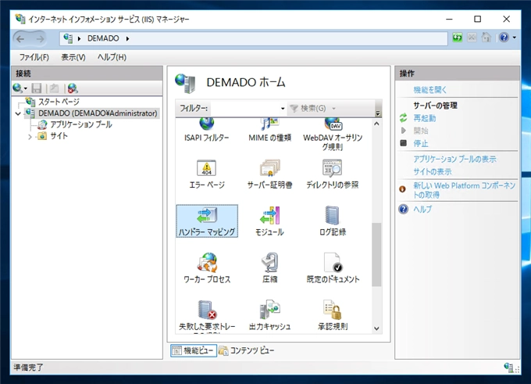Click 再起動 to restart the server
Image resolution: width=531 pixels, height=384 pixels.
coord(424,118)
